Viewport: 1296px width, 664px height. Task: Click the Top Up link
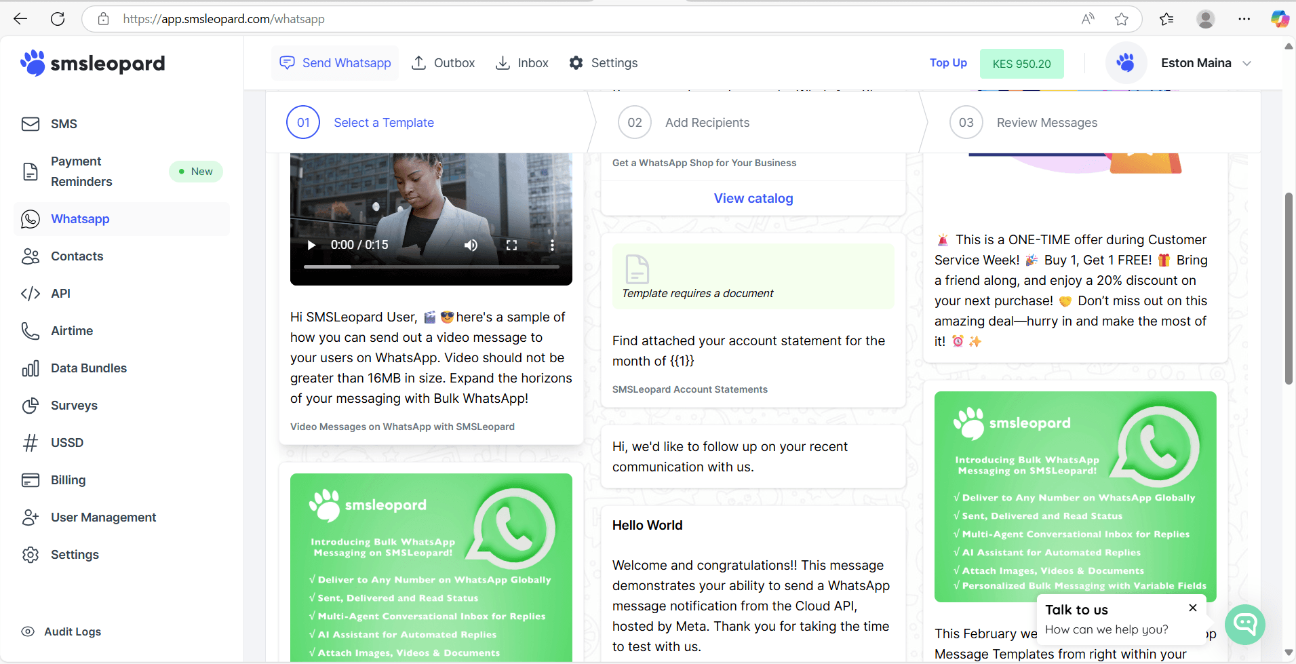(947, 62)
